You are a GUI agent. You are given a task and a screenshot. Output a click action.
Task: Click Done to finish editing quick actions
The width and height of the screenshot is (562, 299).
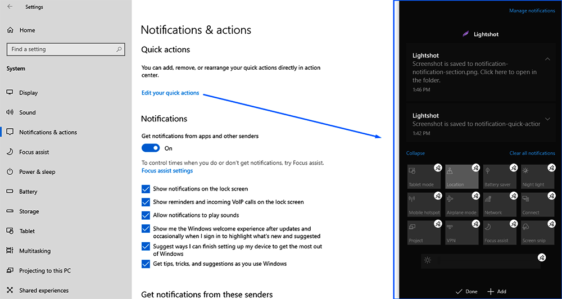click(466, 292)
